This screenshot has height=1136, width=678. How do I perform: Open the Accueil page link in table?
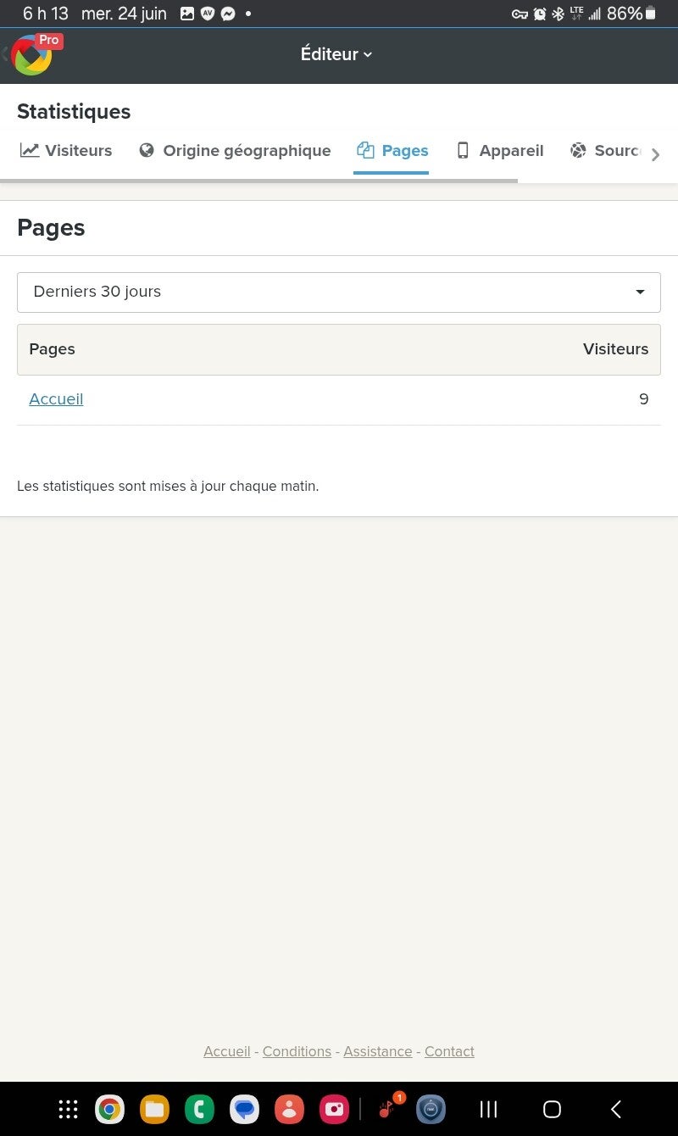tap(56, 399)
